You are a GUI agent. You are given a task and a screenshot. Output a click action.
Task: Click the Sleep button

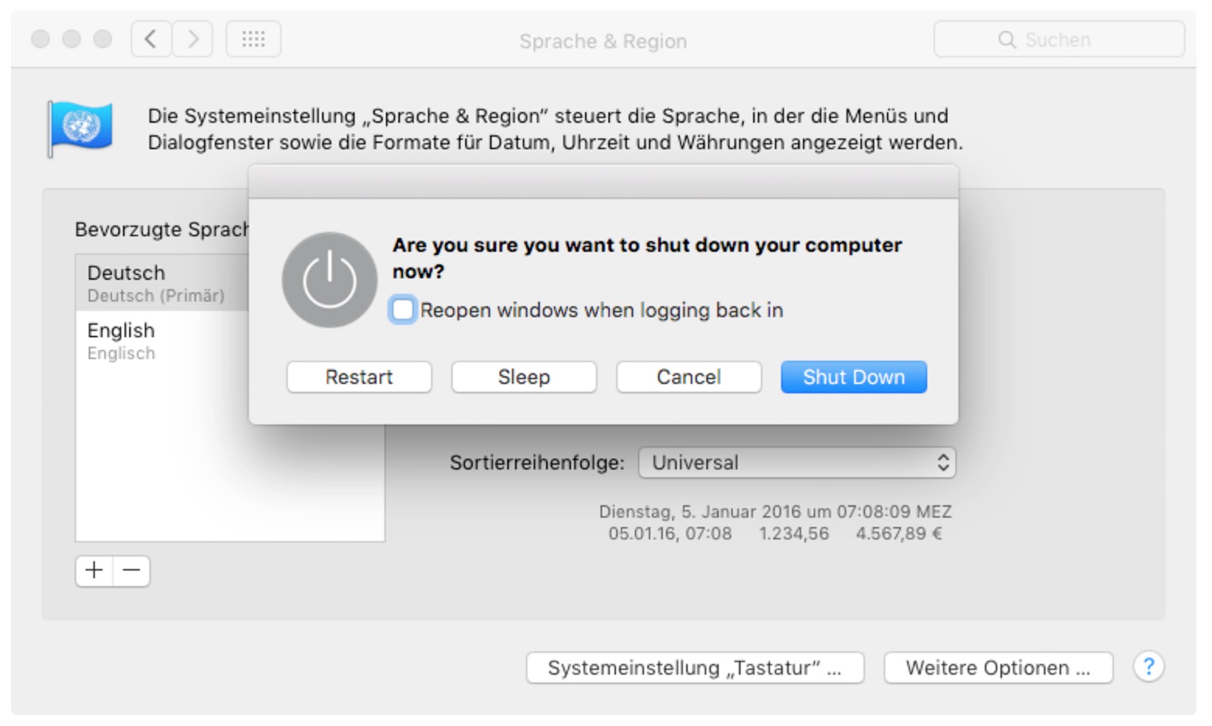pyautogui.click(x=524, y=377)
